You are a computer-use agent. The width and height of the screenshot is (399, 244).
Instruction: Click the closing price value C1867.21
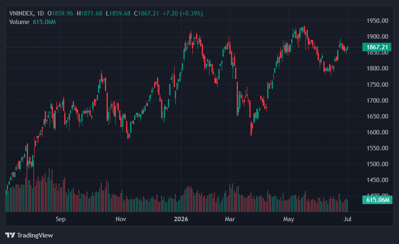tap(146, 13)
